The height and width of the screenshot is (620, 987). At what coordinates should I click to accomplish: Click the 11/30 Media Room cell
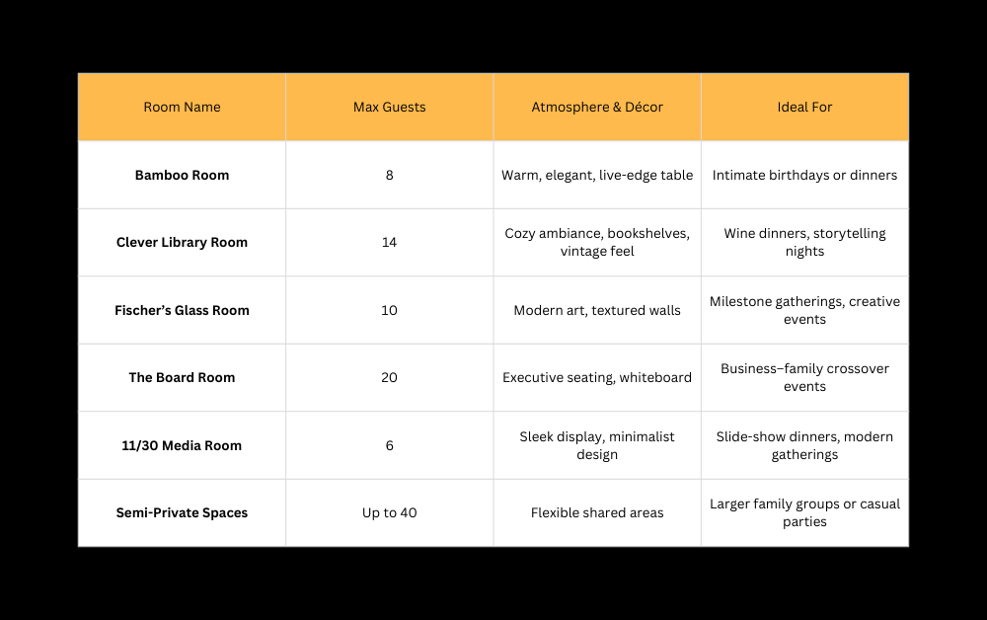click(182, 445)
